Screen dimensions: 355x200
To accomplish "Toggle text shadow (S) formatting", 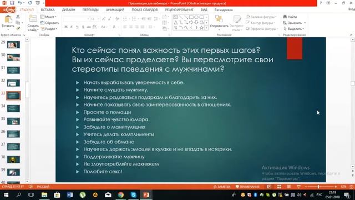I will tap(83, 27).
